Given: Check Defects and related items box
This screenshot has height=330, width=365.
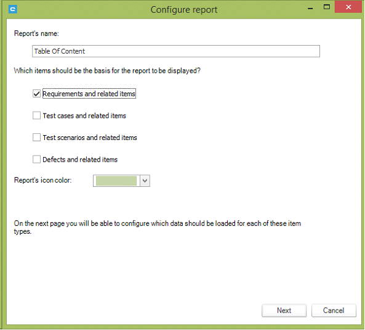Looking at the screenshot, I should click(36, 159).
